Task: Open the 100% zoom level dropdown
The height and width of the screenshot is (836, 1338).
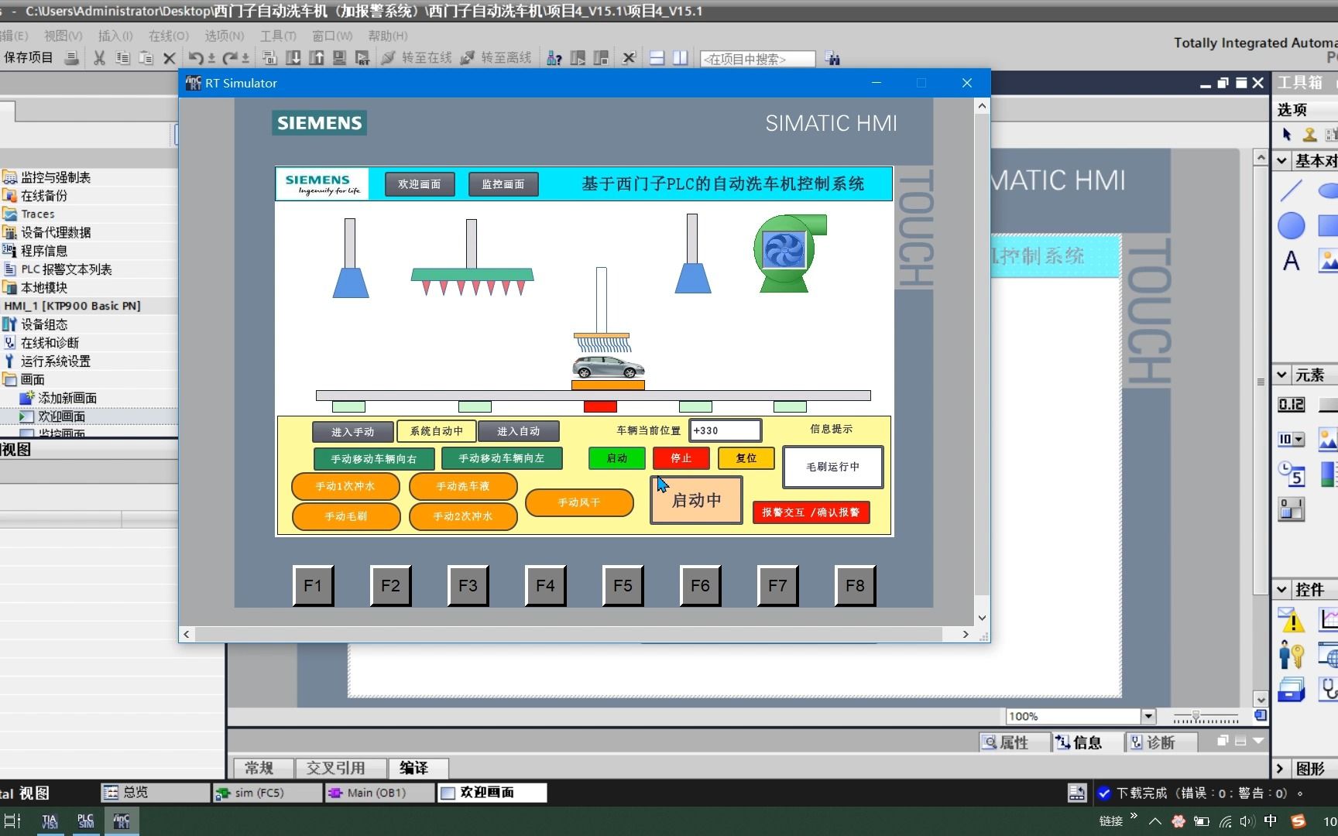Action: [x=1148, y=717]
